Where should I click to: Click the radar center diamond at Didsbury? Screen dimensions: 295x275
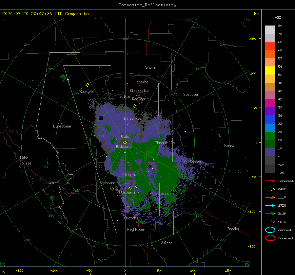coord(125,143)
